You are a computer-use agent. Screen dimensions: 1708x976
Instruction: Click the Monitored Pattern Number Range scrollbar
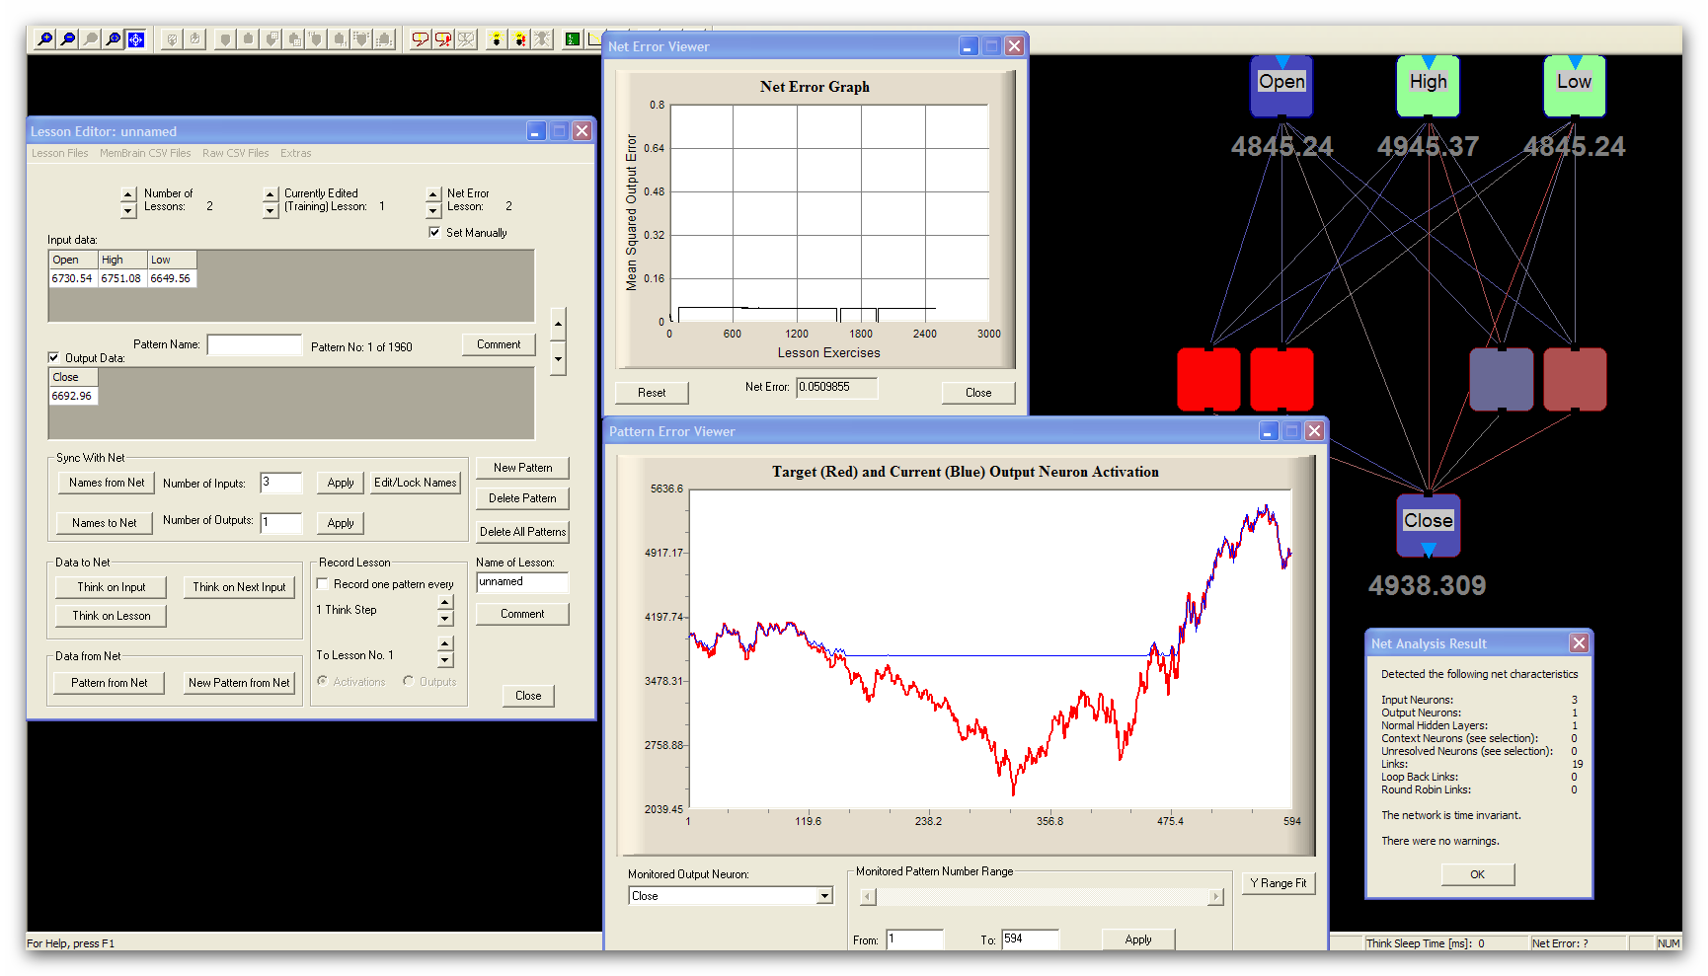pyautogui.click(x=1041, y=897)
